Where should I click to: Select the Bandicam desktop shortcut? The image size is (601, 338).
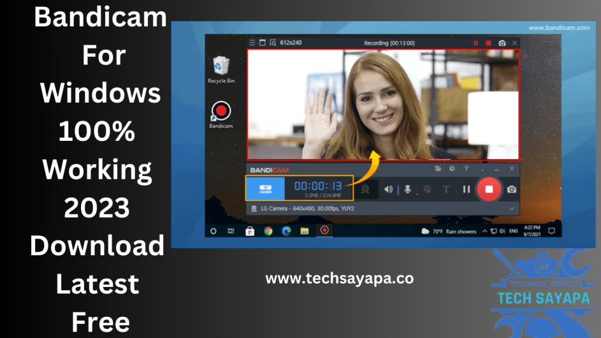point(221,114)
